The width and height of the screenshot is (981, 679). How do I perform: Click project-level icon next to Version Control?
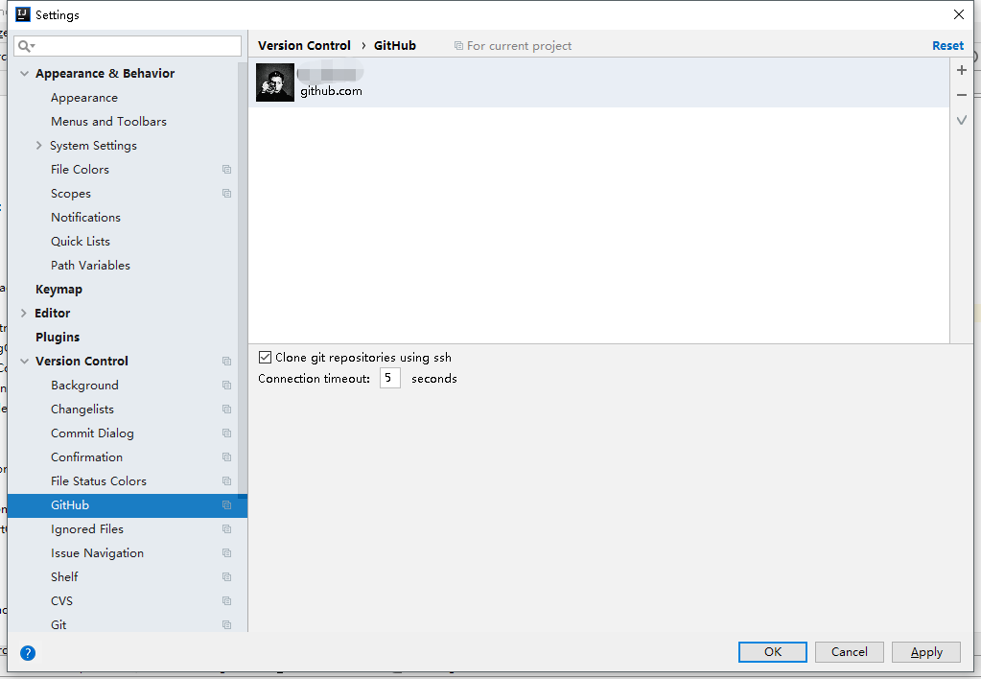tap(226, 362)
